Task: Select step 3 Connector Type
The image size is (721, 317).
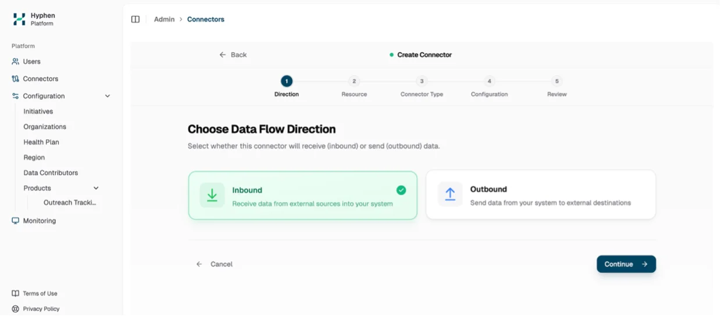Action: pos(422,87)
